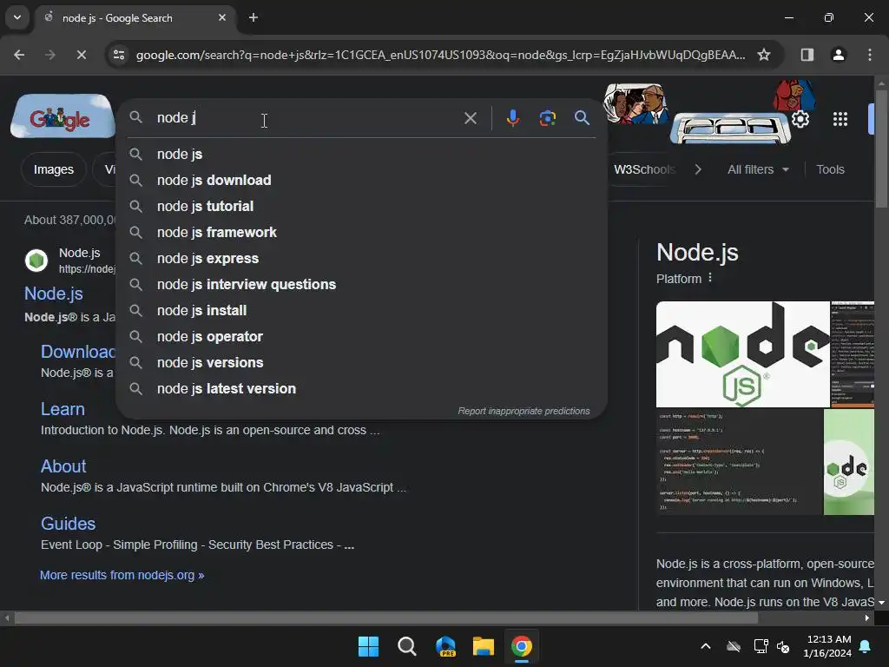The image size is (889, 667).
Task: Open File Explorer from taskbar
Action: click(x=484, y=646)
